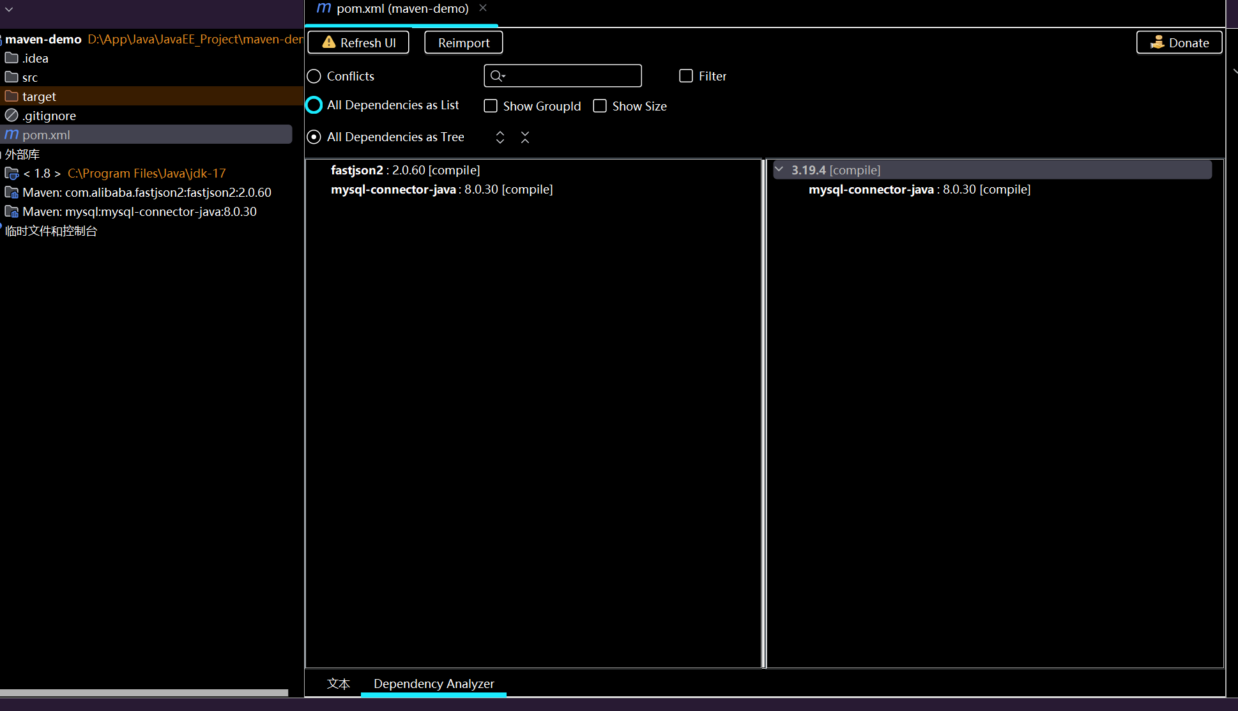
Task: Click the search magnifier icon
Action: [497, 76]
